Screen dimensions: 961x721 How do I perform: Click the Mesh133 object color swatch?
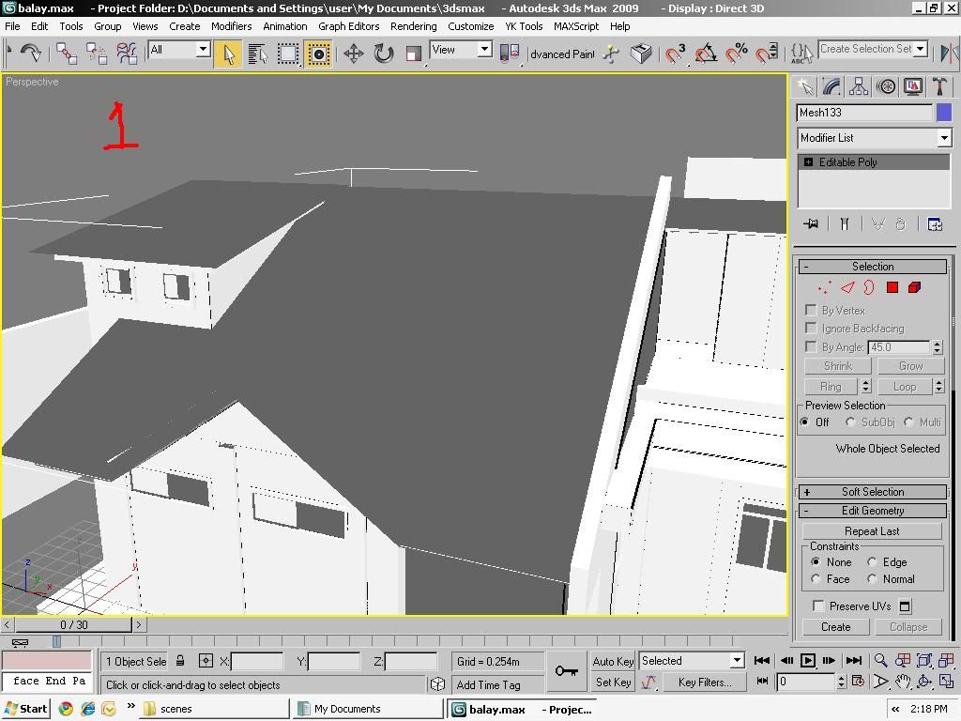coord(943,113)
